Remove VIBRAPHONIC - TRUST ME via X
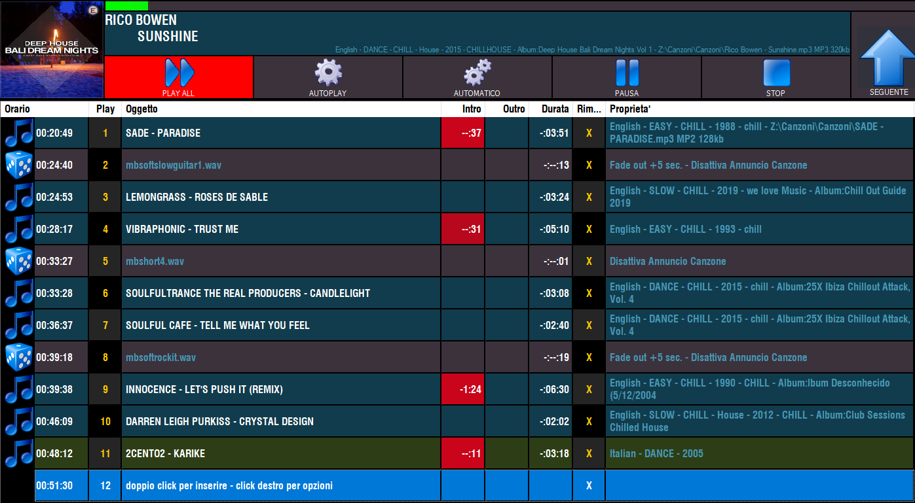 [x=589, y=229]
